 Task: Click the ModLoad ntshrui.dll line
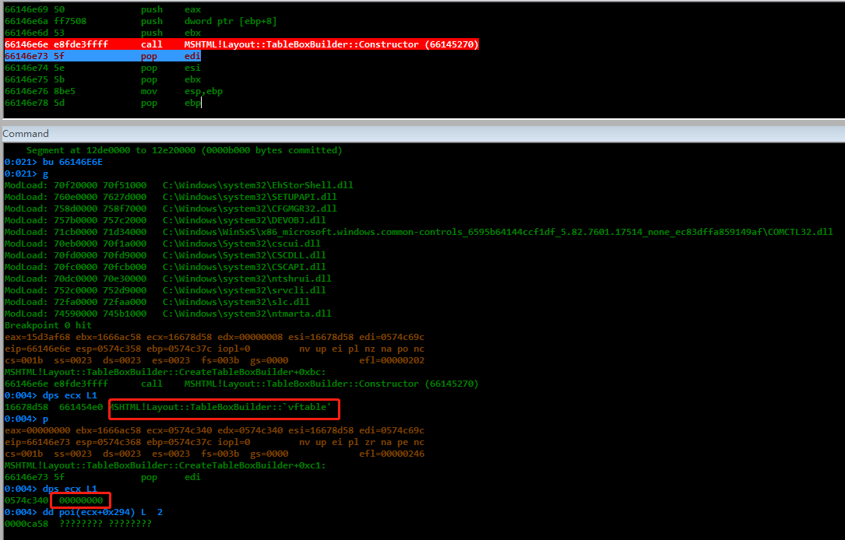(x=168, y=279)
